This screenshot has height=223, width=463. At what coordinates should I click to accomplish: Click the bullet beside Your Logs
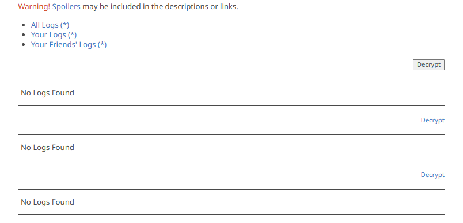[x=24, y=35]
